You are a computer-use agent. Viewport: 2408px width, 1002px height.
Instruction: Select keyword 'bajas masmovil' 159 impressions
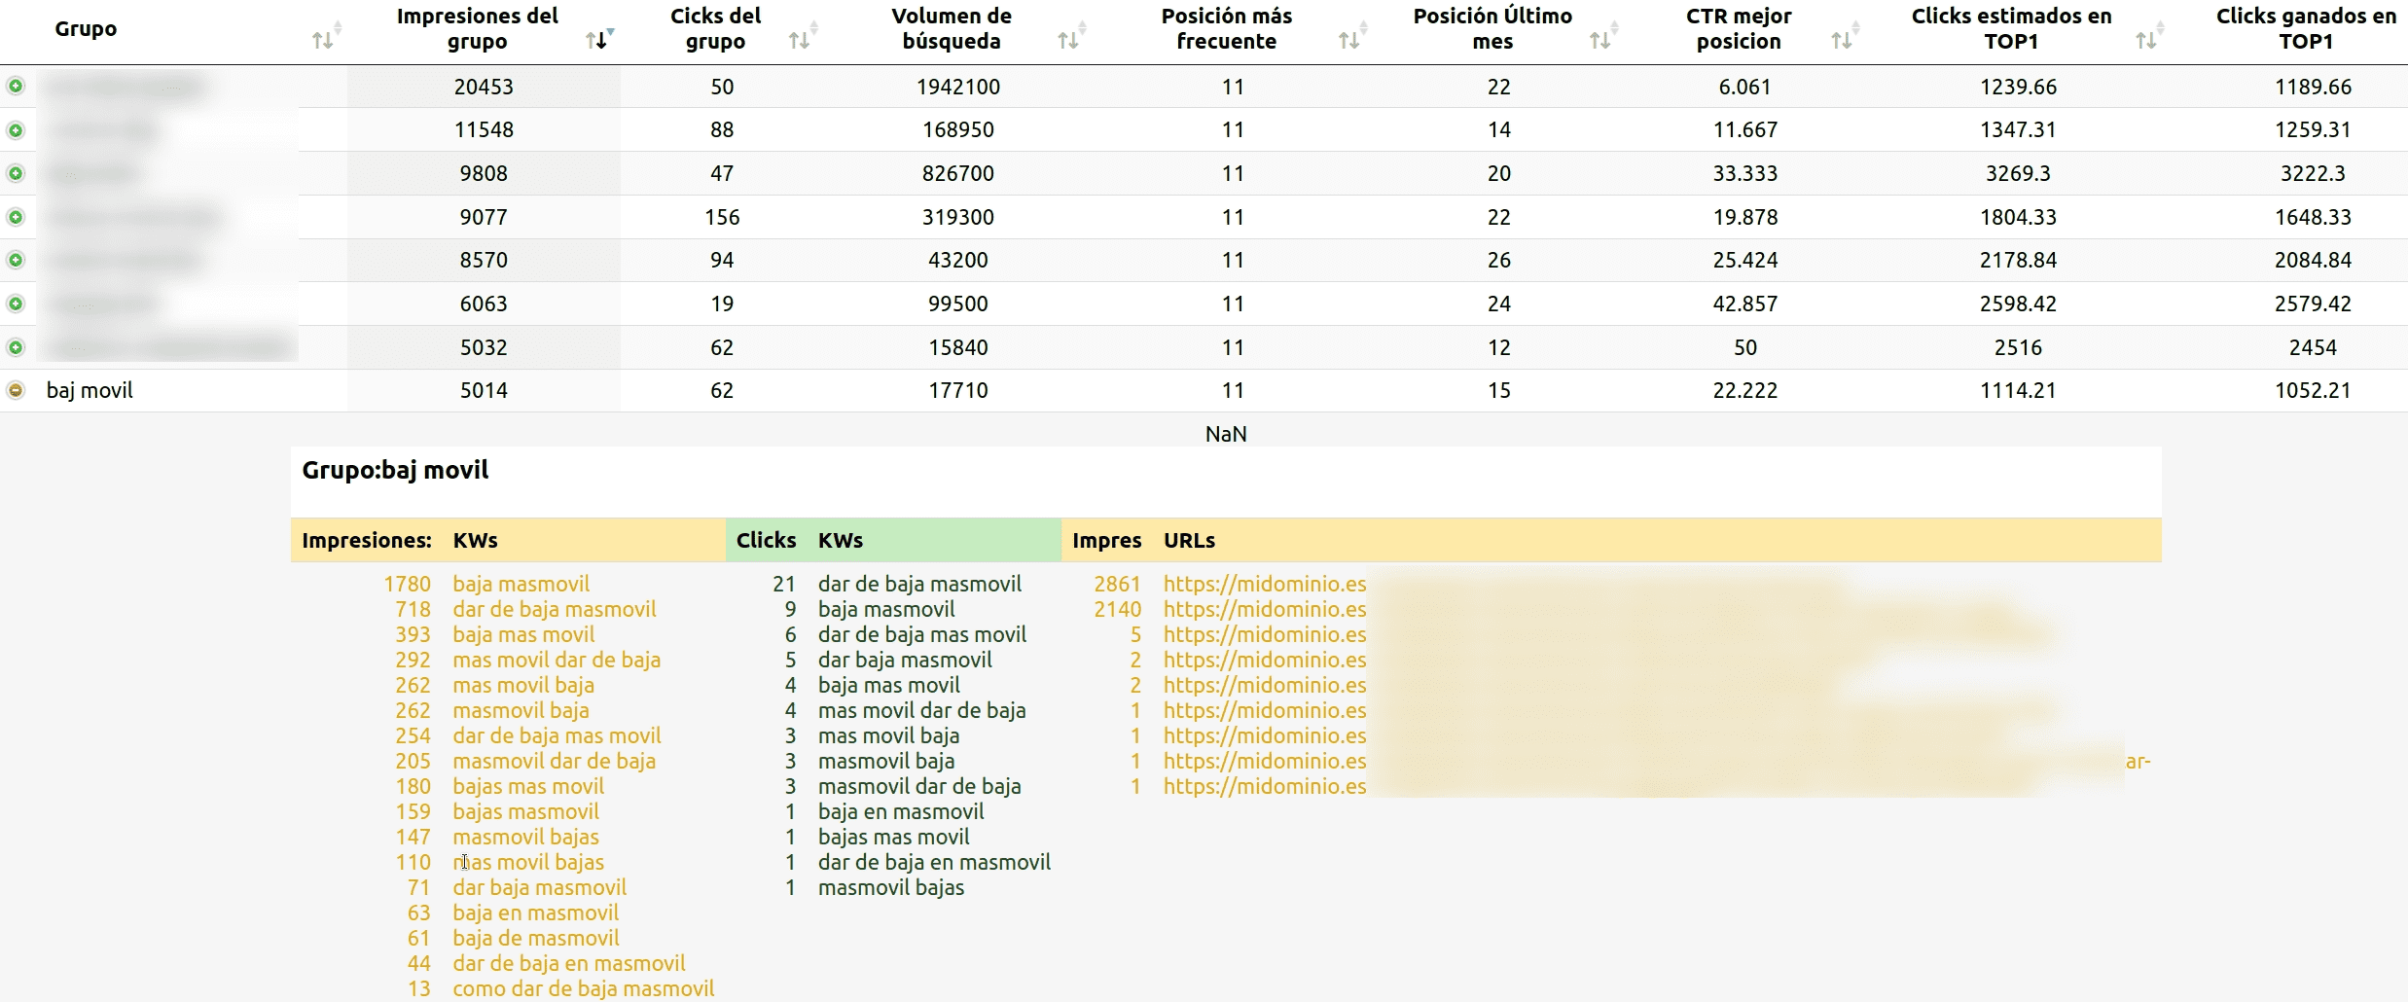525,811
